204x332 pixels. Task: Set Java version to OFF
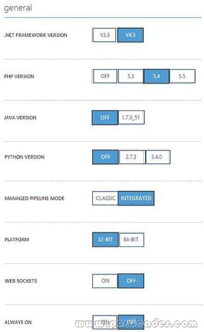(105, 117)
